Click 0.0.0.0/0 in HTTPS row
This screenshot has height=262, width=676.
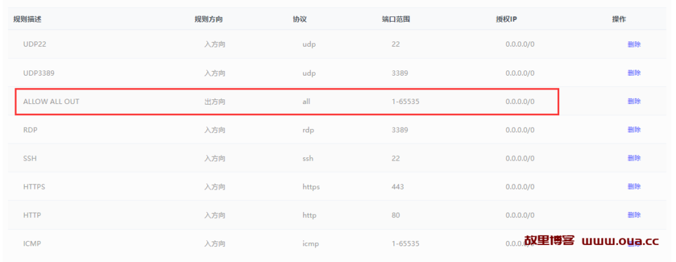point(520,187)
